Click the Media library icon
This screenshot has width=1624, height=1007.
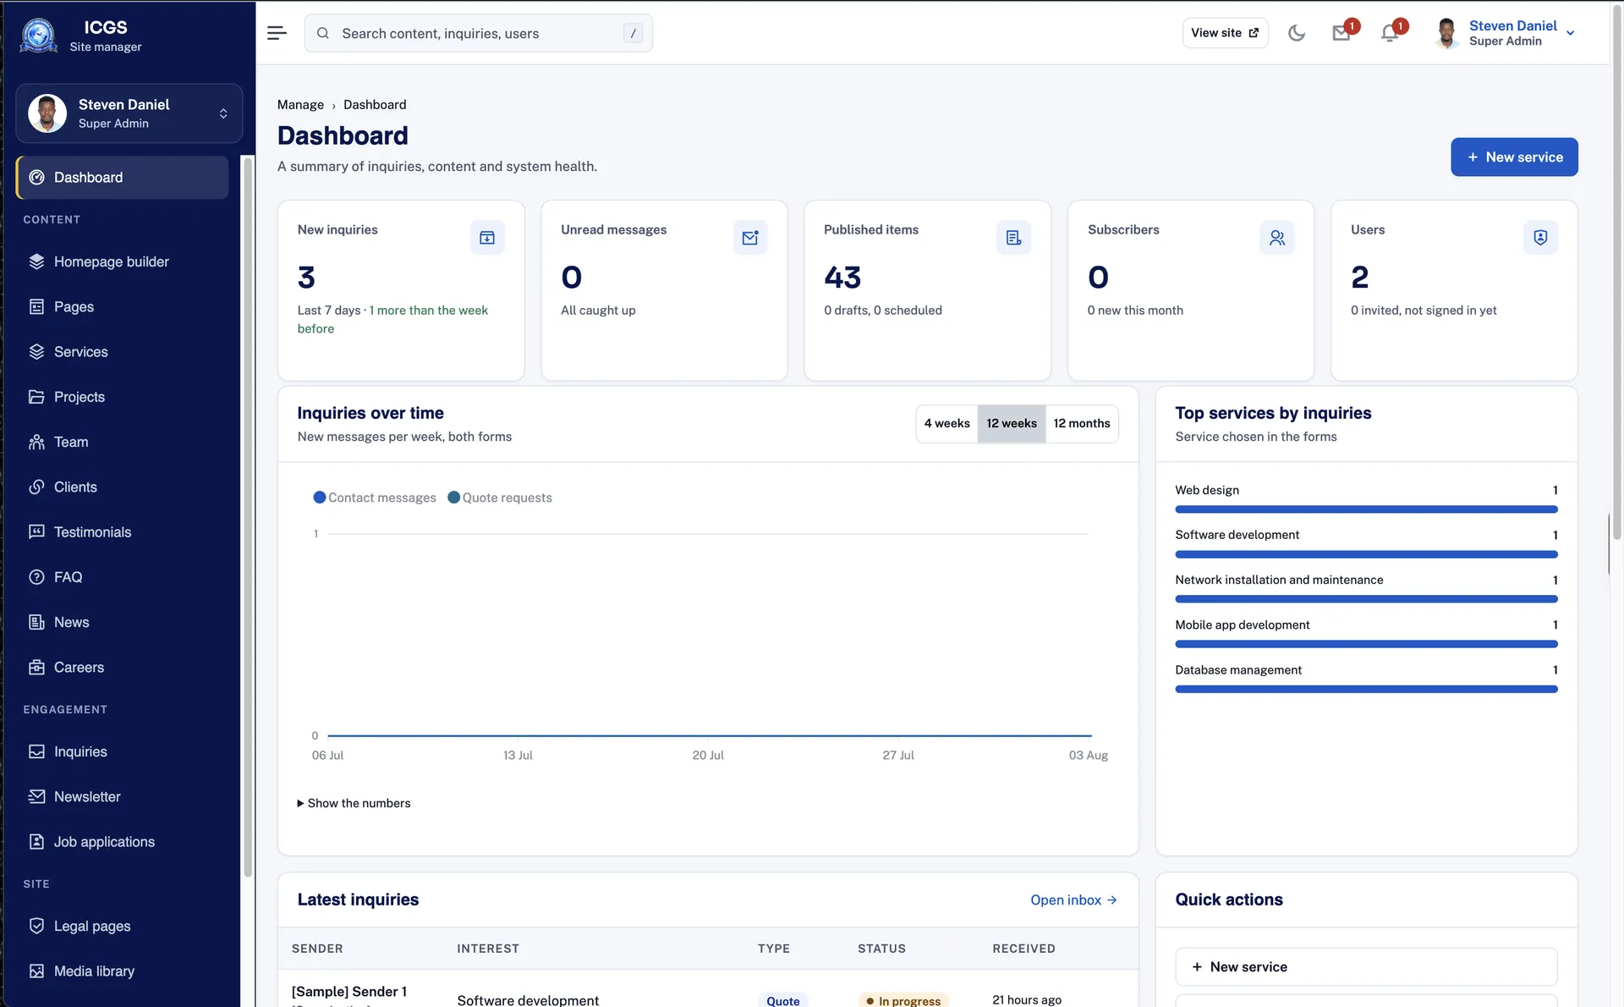[x=36, y=971]
